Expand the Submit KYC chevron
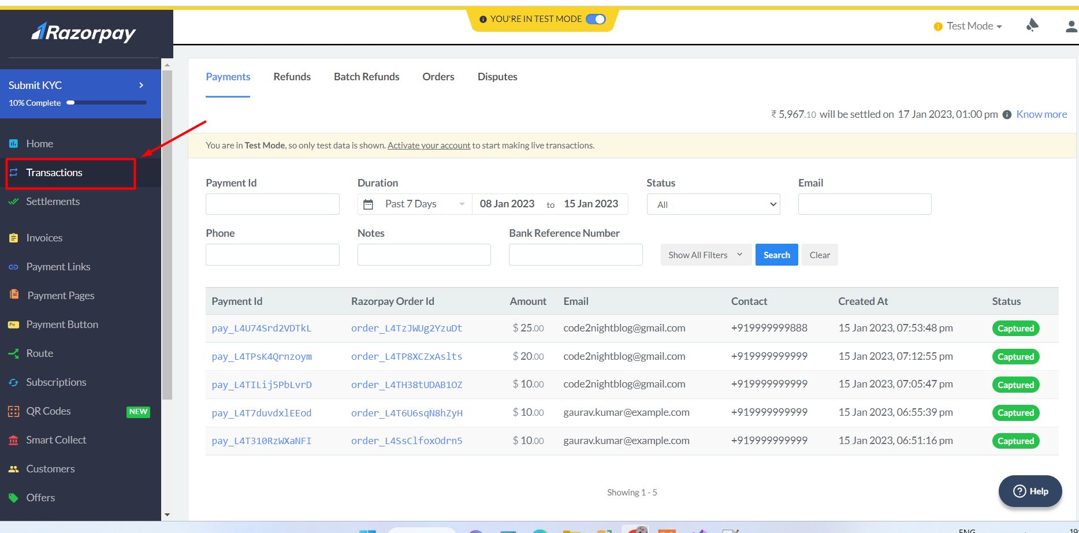 pos(142,85)
